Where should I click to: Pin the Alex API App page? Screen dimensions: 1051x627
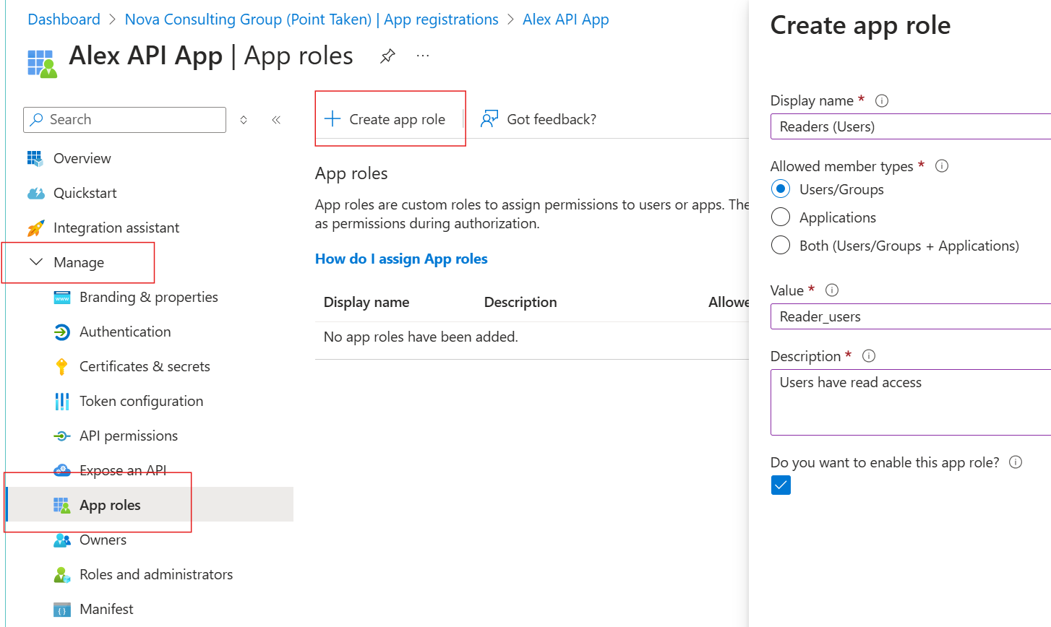click(x=387, y=56)
